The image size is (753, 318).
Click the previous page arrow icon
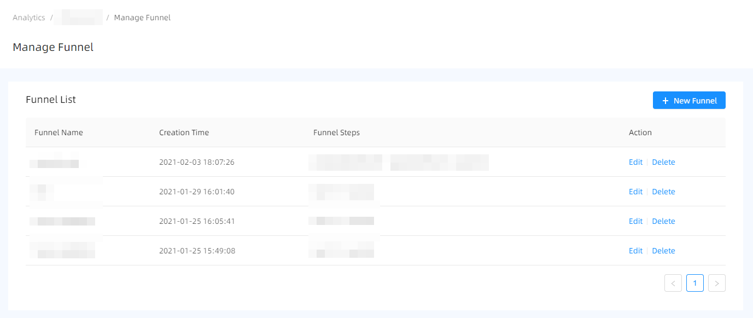point(673,283)
